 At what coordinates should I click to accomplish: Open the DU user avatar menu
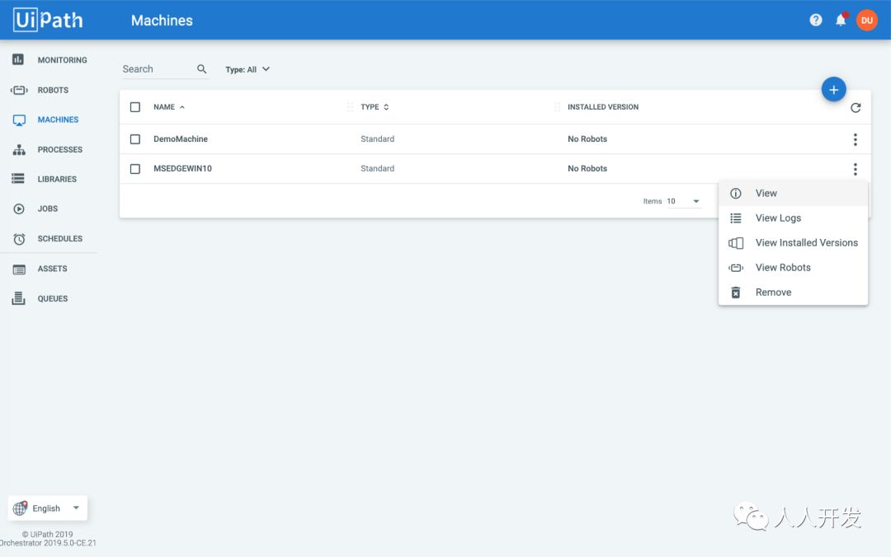point(866,21)
